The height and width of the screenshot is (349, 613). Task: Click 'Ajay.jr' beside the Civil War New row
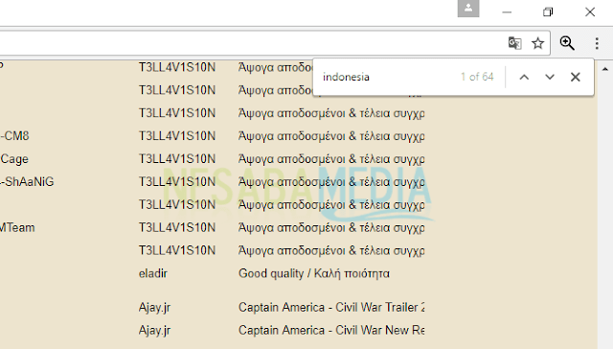tap(154, 331)
